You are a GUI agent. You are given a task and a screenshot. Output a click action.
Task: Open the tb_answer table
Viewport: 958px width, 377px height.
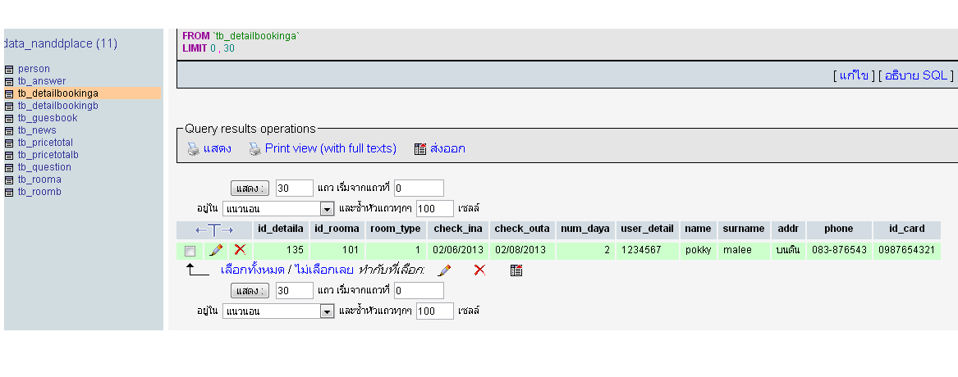click(x=42, y=81)
